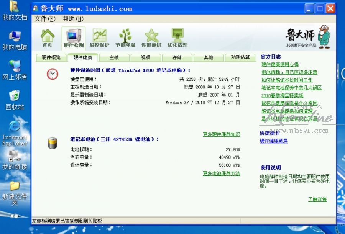This screenshot has height=234, width=345.
Task: Click the 主板制造日期 label
Action: [x=86, y=87]
